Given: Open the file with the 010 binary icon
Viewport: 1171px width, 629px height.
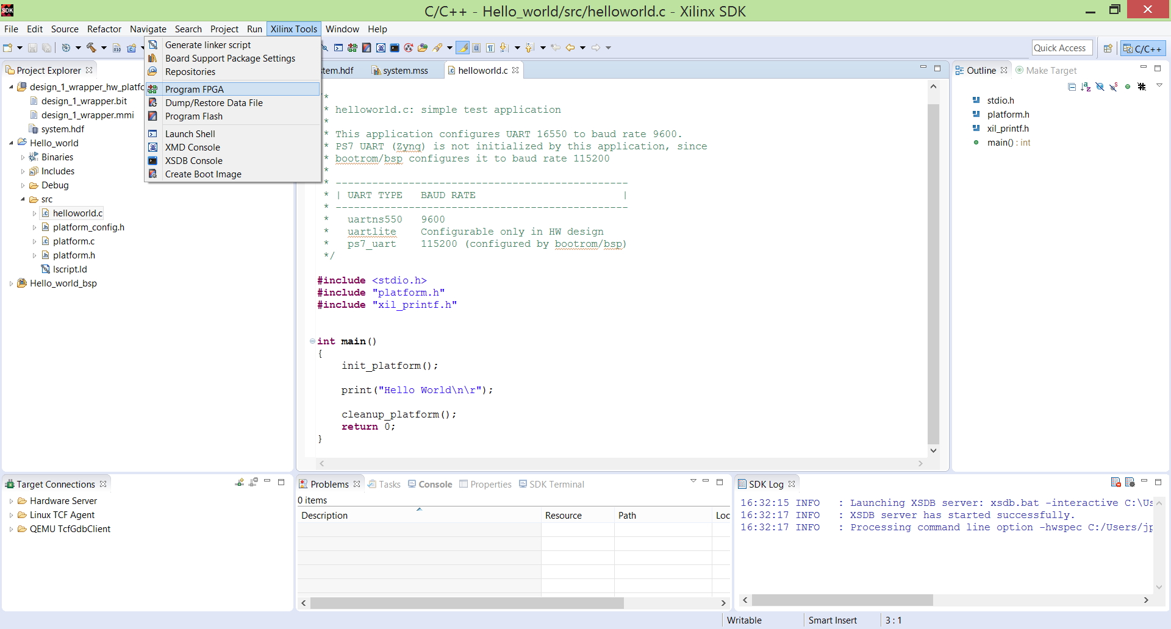Looking at the screenshot, I should pos(117,48).
